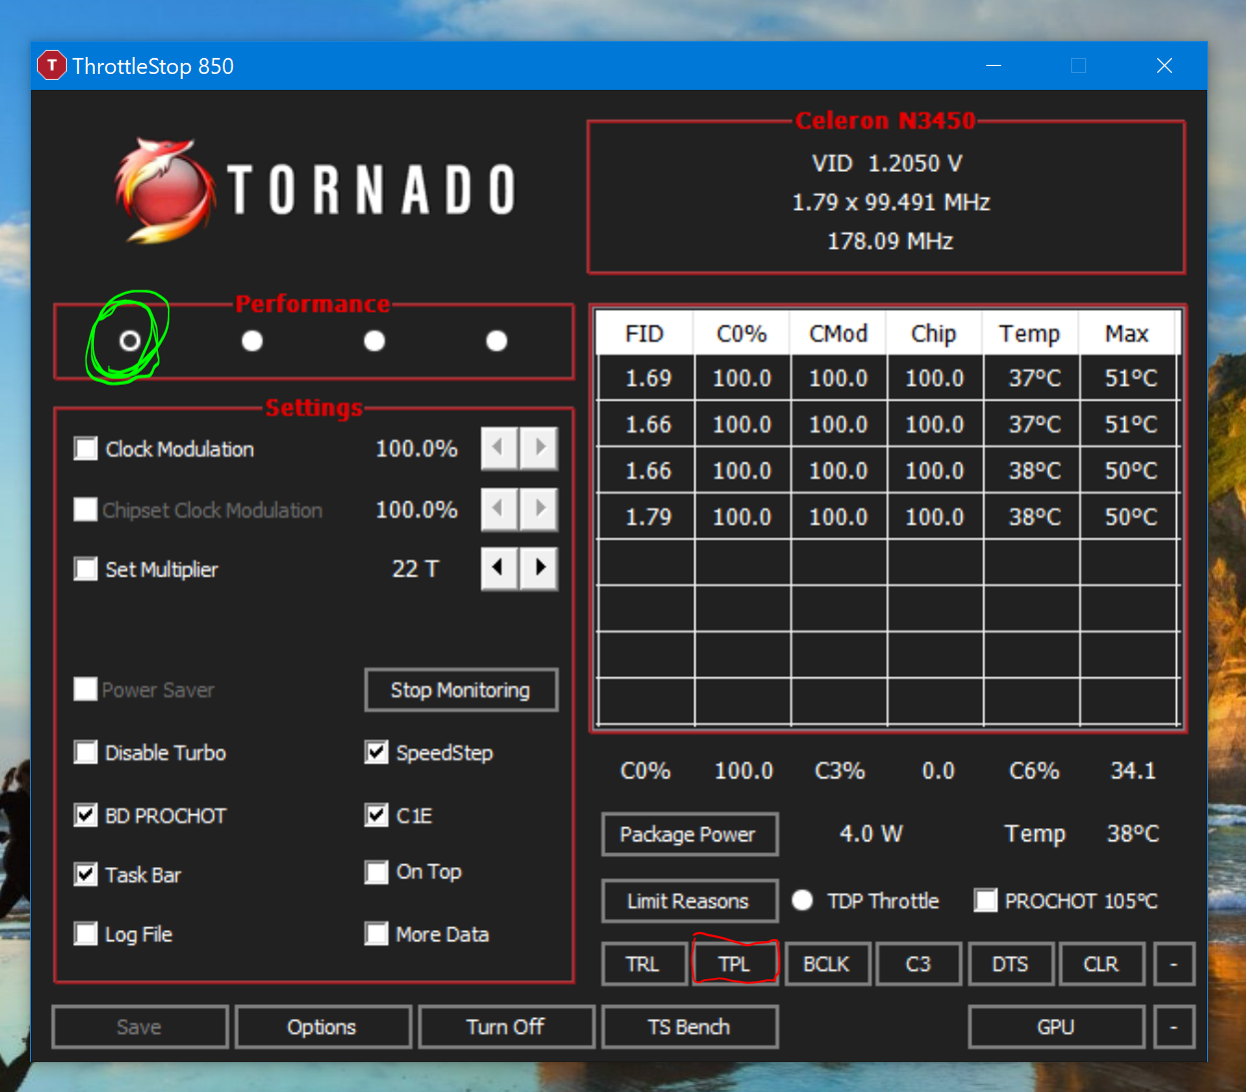The width and height of the screenshot is (1246, 1092).
Task: Click the minus button beside GPU
Action: 1174,1027
